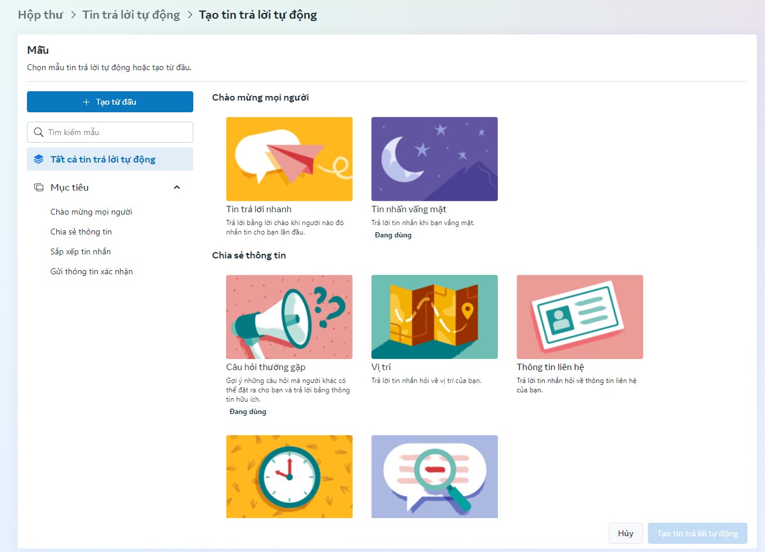Click the magnifier icon in search box
765x552 pixels.
[x=39, y=132]
